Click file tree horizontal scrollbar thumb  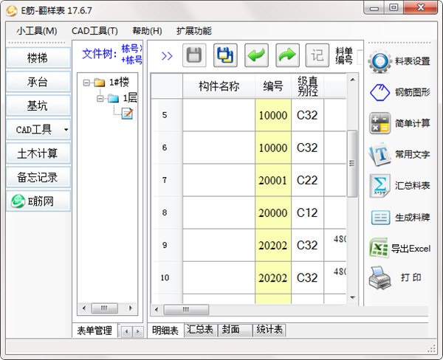pyautogui.click(x=104, y=308)
